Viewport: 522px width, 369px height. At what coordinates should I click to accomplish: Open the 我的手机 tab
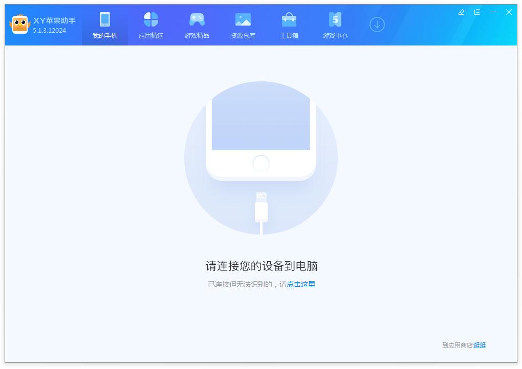(105, 25)
